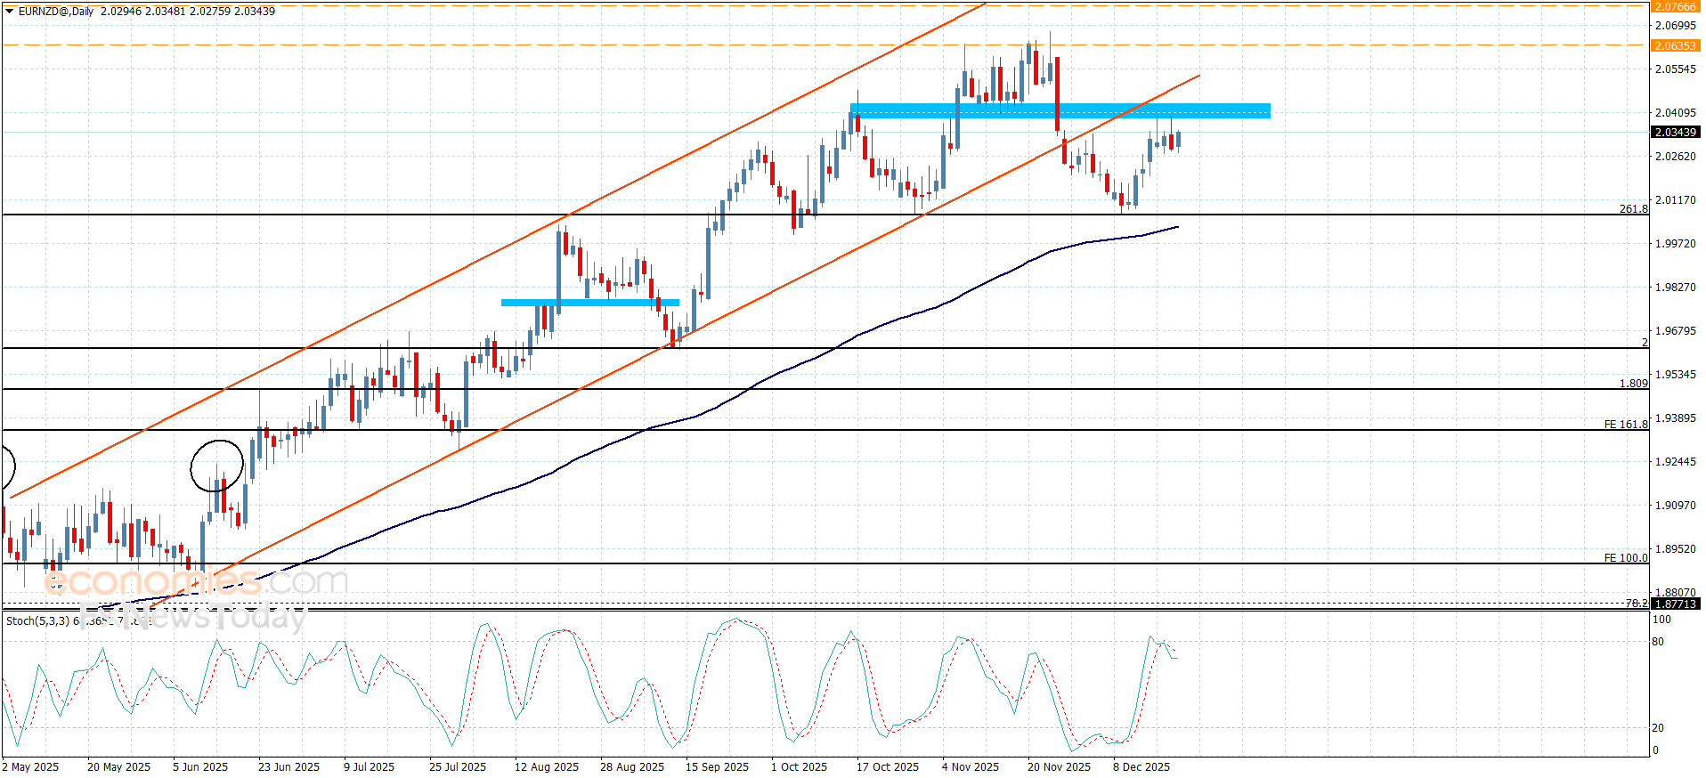Click the current price tag 2.03439 on the scale
The image size is (1706, 778).
point(1675,132)
